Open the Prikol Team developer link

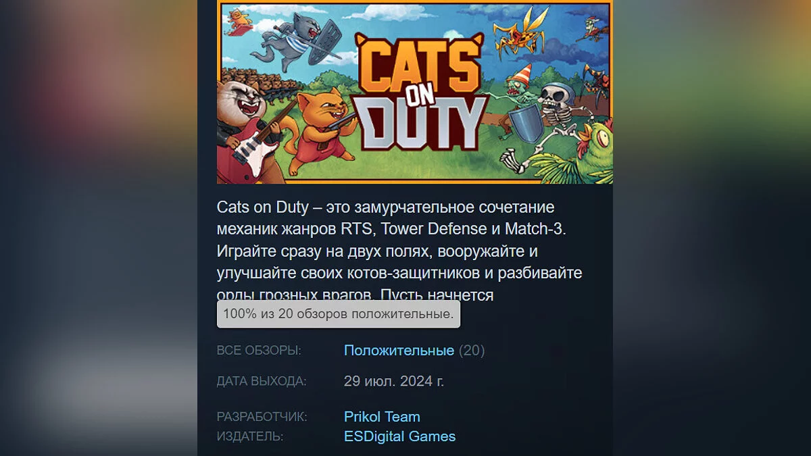coord(382,417)
